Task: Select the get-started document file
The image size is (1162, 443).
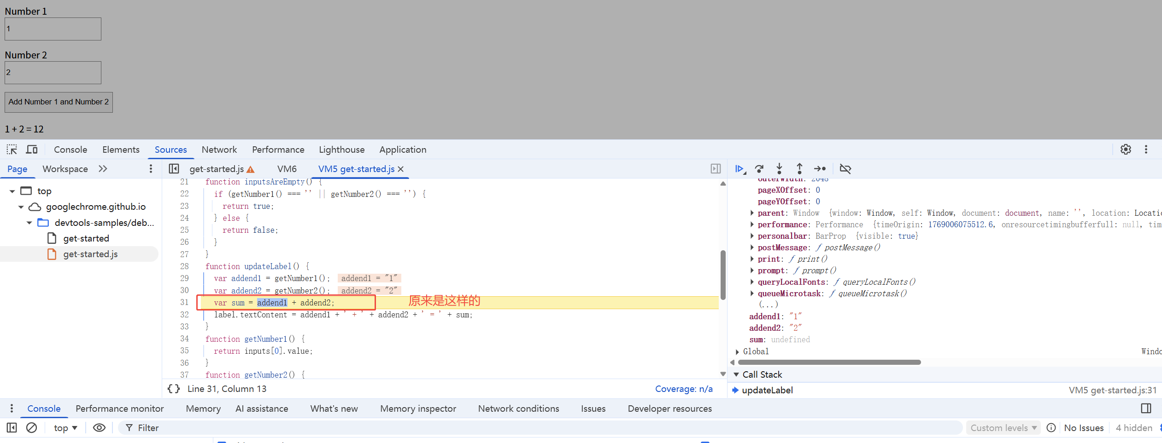Action: pos(86,238)
